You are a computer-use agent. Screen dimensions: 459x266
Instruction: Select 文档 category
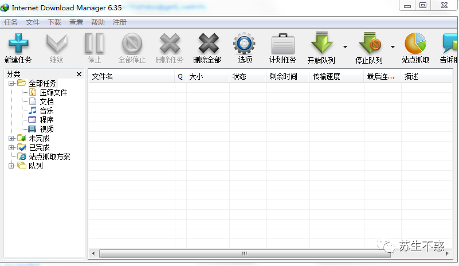coord(47,101)
